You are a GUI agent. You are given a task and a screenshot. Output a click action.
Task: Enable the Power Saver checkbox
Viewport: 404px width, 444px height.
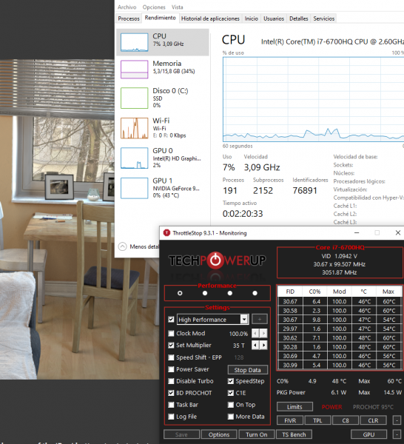coord(171,369)
